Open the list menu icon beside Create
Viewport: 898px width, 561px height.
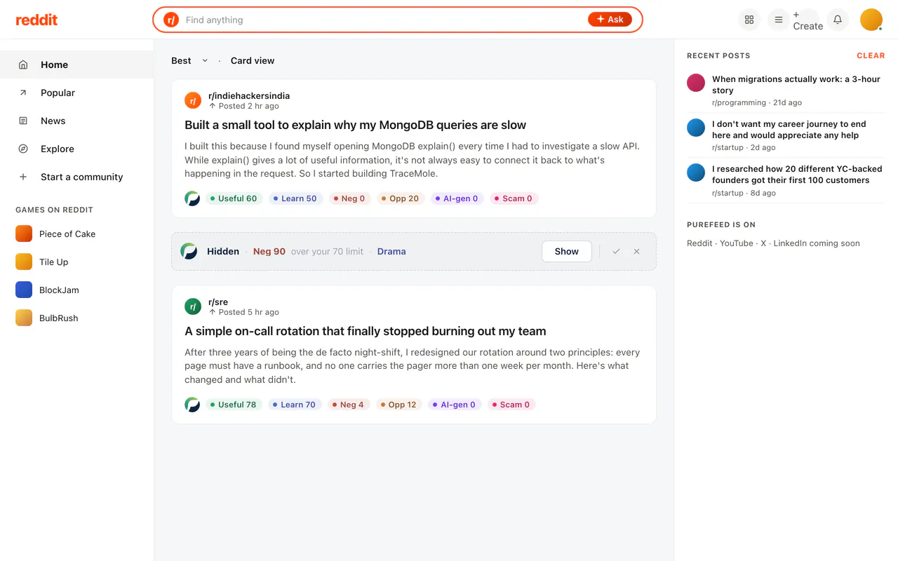click(x=778, y=20)
